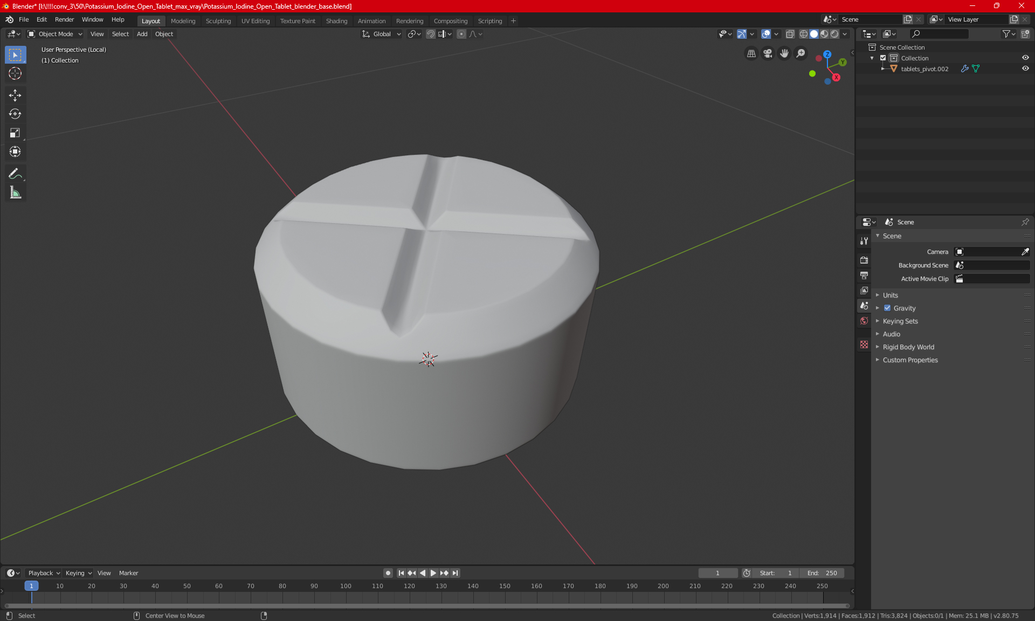Open the Keying popover in timeline
Image resolution: width=1035 pixels, height=621 pixels.
[x=78, y=573]
